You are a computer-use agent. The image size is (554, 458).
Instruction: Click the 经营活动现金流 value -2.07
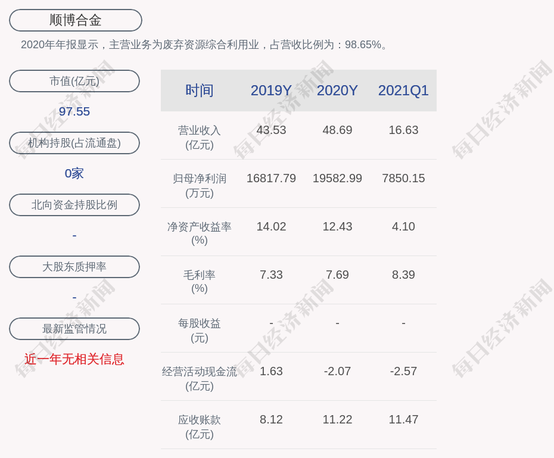(x=337, y=371)
